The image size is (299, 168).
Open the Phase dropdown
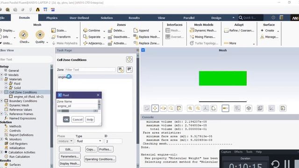(x=65, y=141)
